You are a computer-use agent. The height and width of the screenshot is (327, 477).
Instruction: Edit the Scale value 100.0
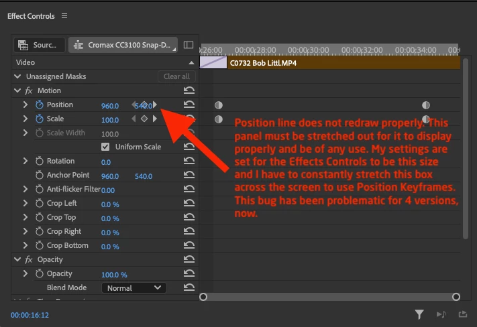point(110,120)
